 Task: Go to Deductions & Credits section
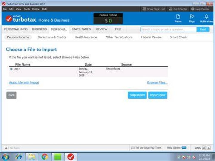(x=52, y=37)
